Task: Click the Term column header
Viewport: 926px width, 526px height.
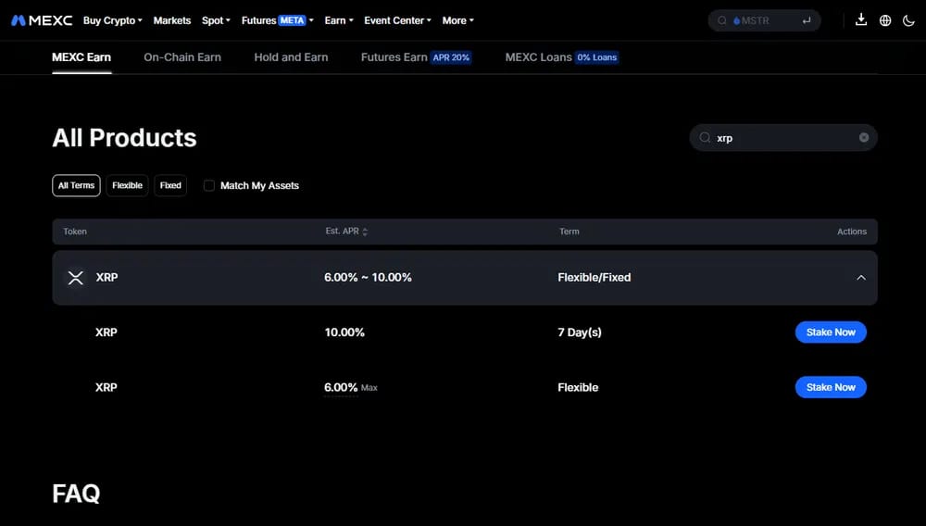Action: click(569, 232)
